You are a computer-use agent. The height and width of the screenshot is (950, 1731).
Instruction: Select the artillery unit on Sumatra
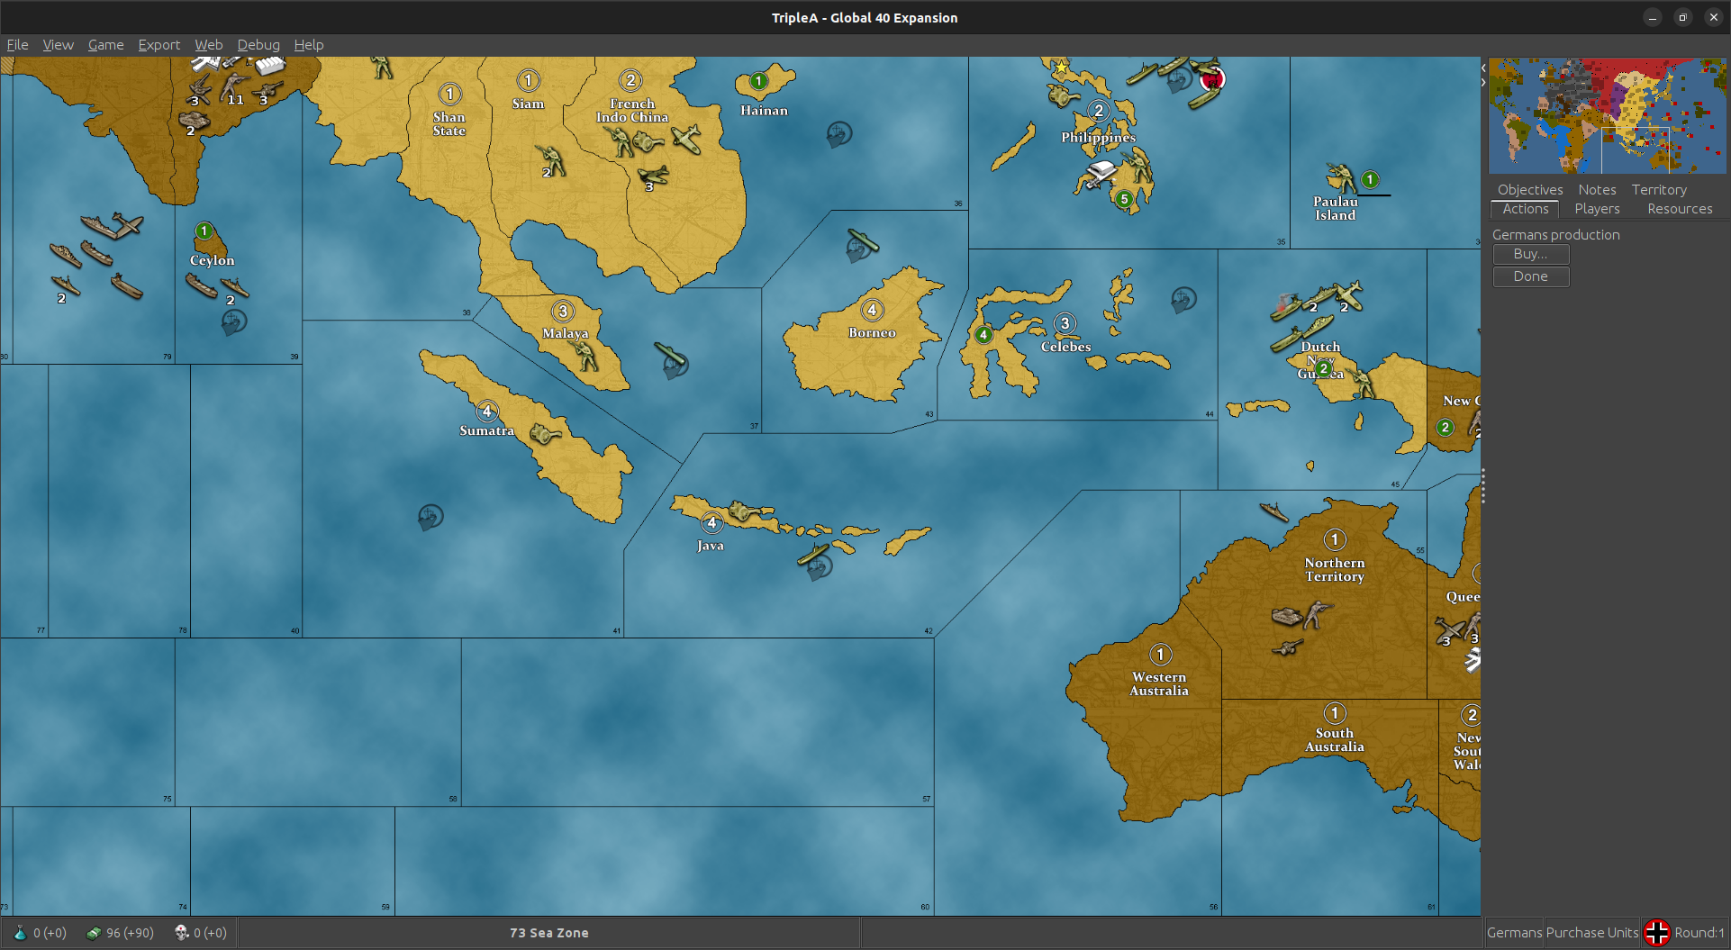(x=544, y=435)
